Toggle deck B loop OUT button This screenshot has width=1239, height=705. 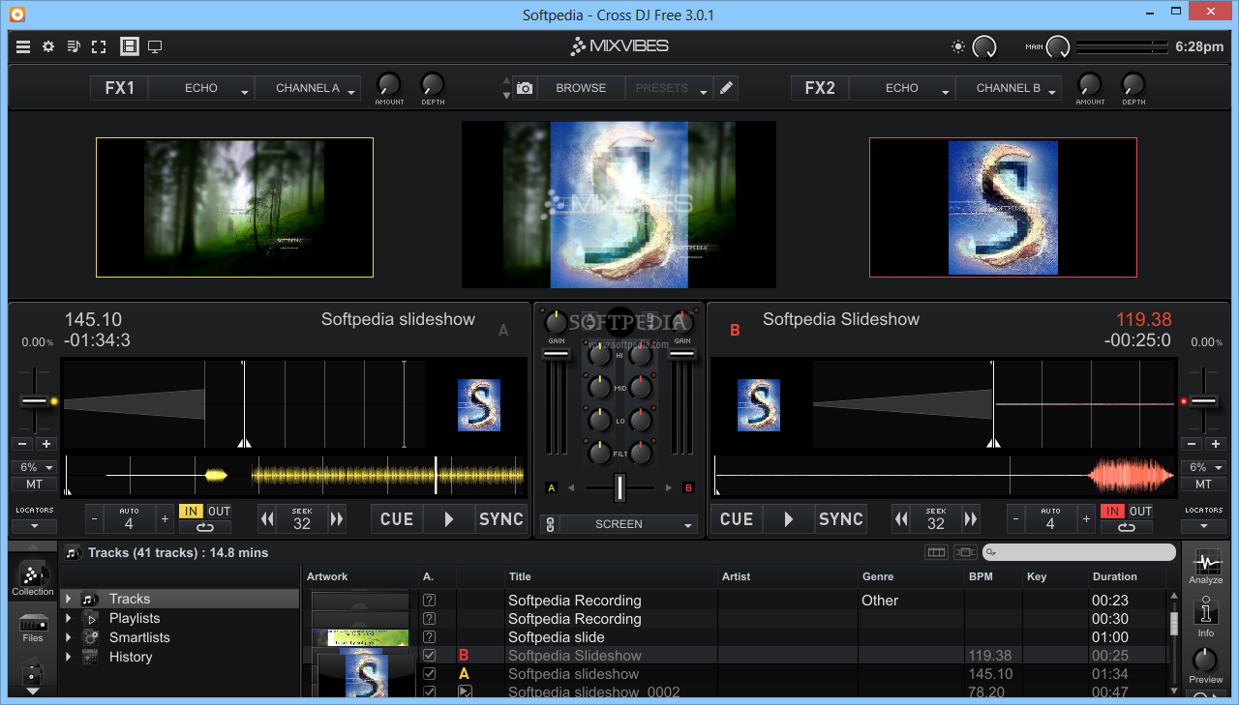(1140, 512)
